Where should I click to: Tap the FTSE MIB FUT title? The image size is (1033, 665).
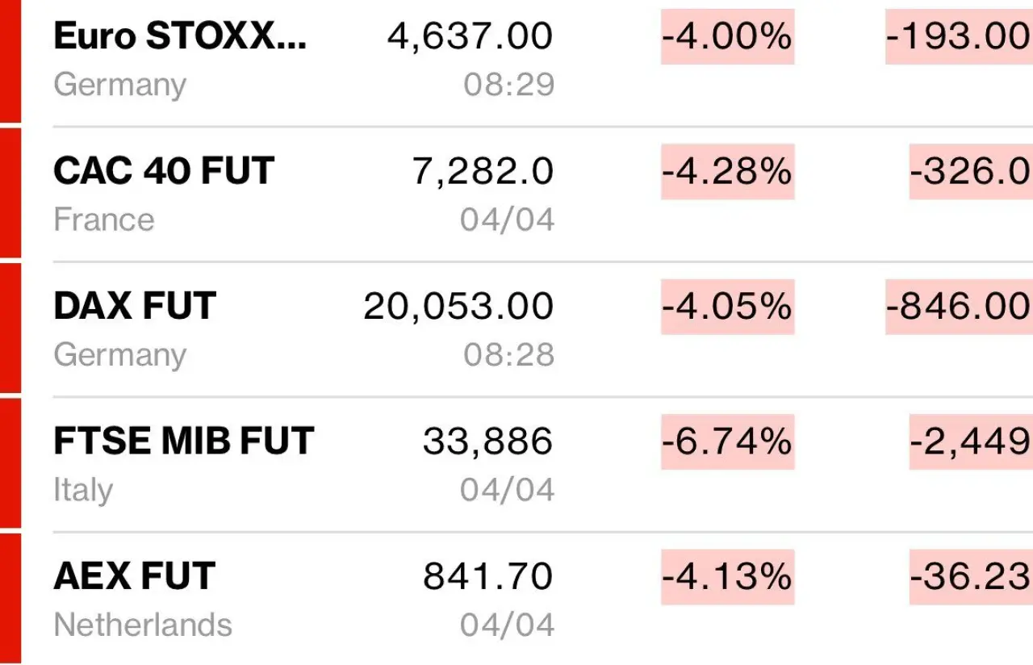183,441
